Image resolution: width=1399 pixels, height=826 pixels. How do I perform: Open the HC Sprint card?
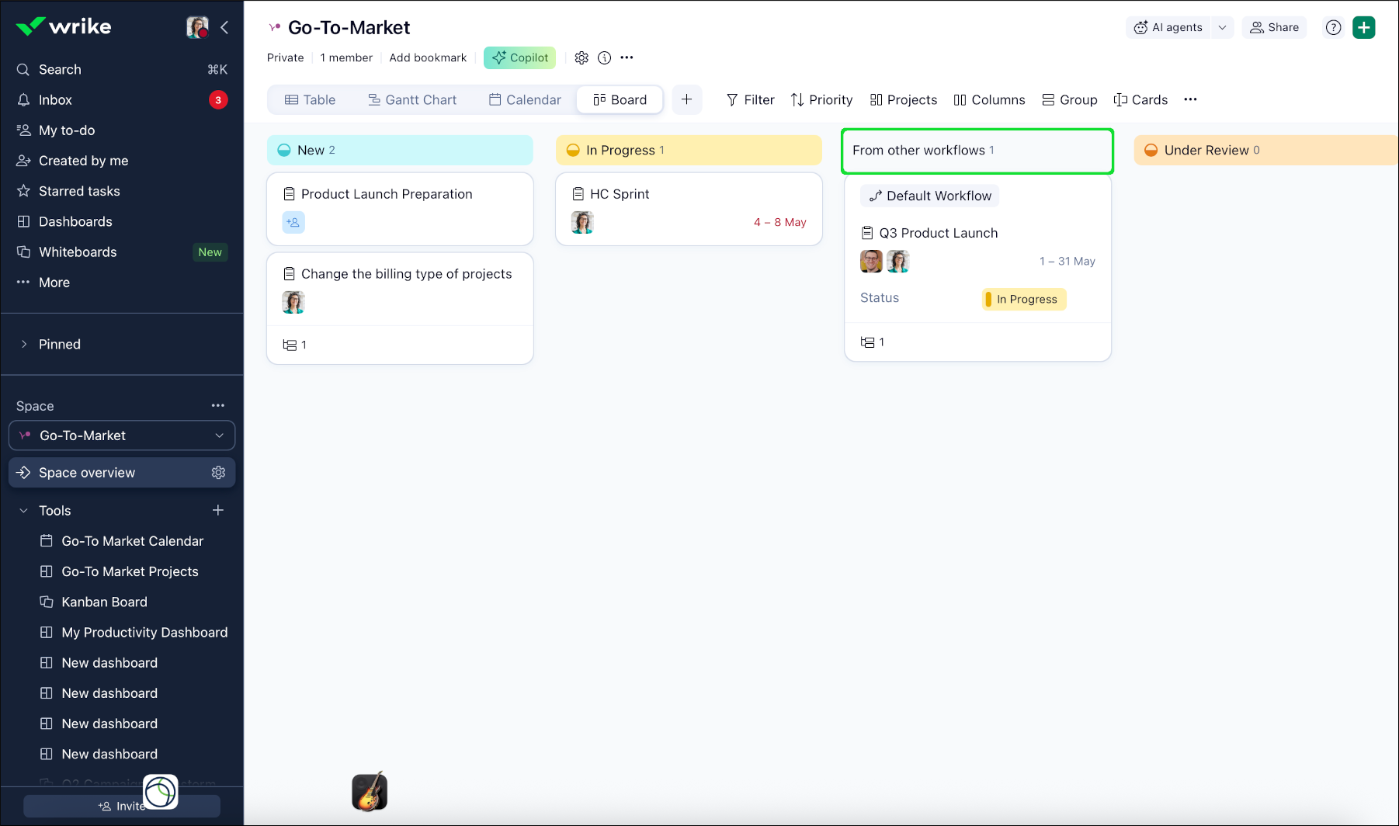coord(689,209)
